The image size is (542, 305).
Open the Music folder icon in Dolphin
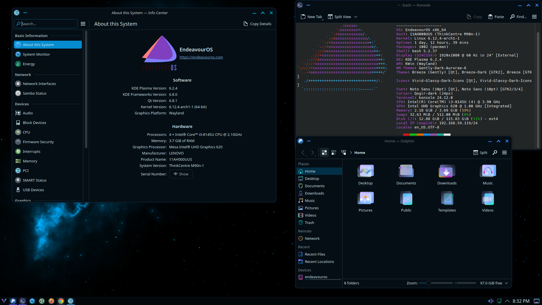coord(488,175)
